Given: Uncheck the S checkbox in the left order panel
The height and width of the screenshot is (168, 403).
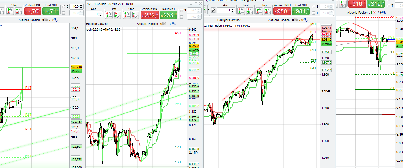Looking at the screenshot, I should (63, 6).
